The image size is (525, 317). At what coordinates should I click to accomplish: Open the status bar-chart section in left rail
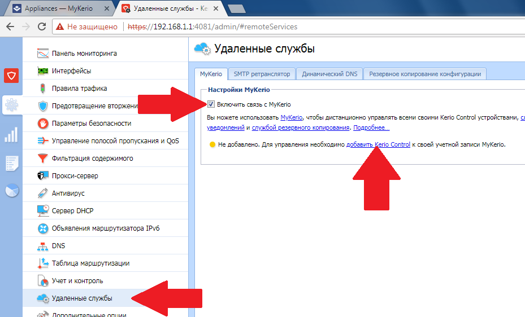(x=11, y=134)
